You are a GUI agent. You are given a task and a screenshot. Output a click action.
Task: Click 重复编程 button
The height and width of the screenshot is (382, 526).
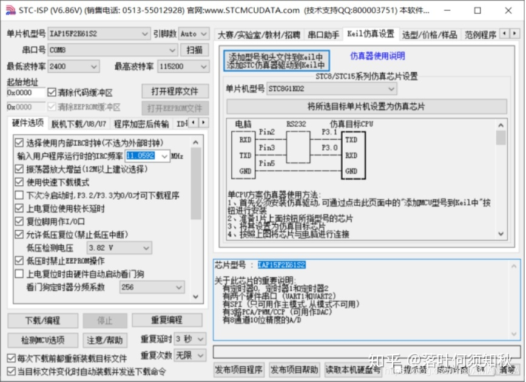[x=167, y=320]
